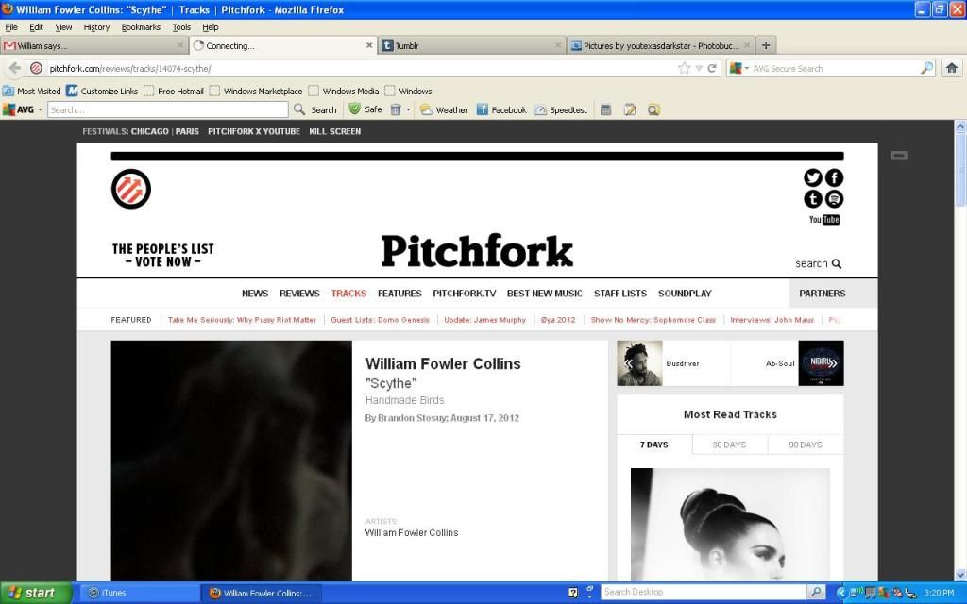Click the Pitchfork round logo icon
Image resolution: width=967 pixels, height=604 pixels.
130,189
